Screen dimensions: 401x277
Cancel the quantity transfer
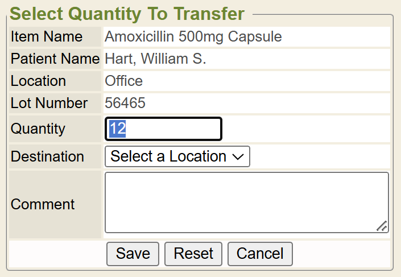pyautogui.click(x=260, y=254)
